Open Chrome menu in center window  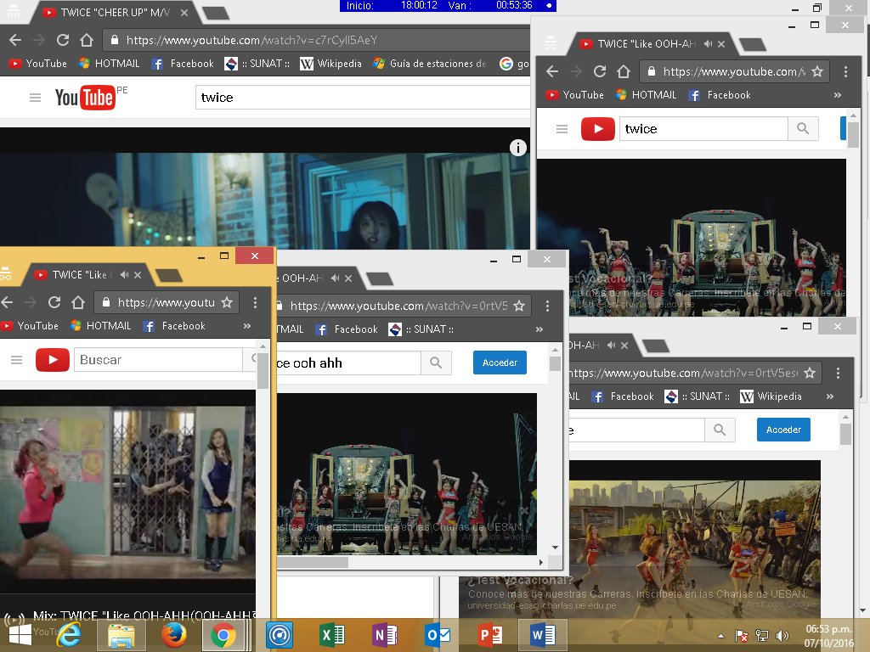click(547, 306)
